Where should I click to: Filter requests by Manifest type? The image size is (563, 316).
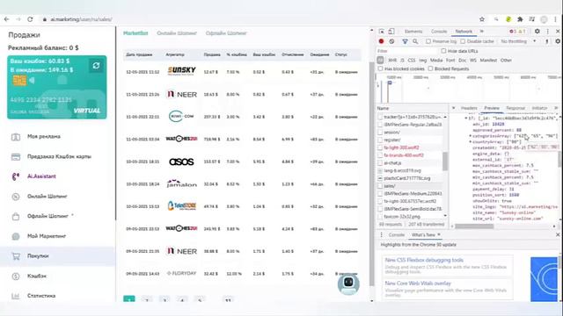coord(488,61)
